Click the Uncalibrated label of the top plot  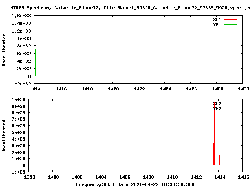[4, 50]
